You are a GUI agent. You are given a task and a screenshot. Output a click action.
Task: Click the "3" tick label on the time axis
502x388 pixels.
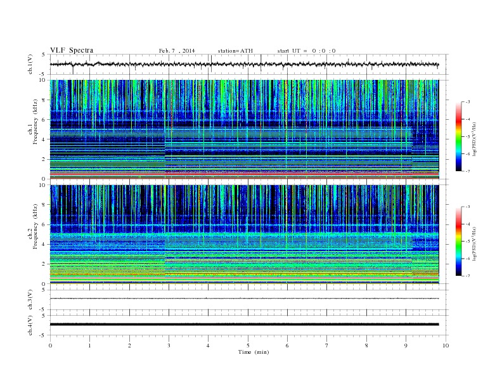[x=169, y=346]
